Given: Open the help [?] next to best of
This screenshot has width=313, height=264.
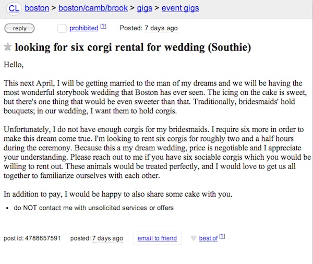Looking at the screenshot, I should [x=222, y=236].
